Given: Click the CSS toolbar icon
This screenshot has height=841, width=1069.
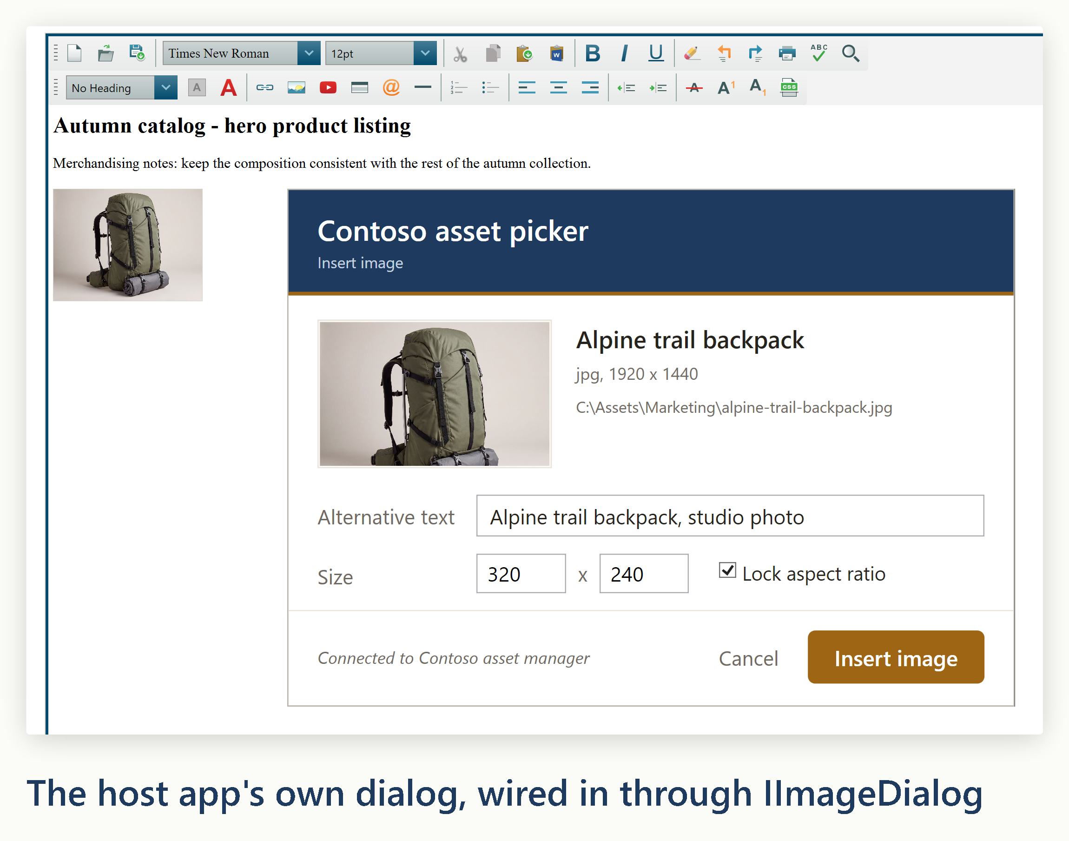Looking at the screenshot, I should [x=789, y=88].
